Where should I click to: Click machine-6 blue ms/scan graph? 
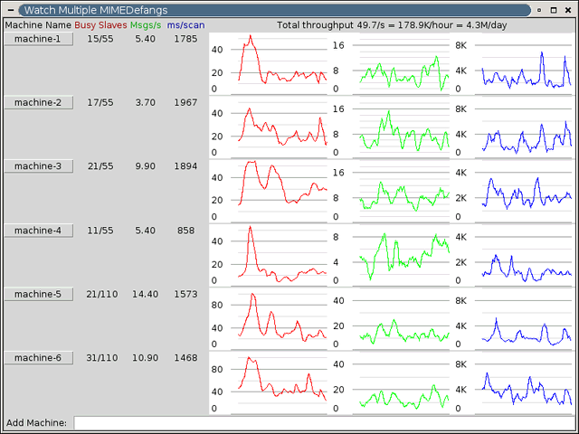(x=526, y=384)
